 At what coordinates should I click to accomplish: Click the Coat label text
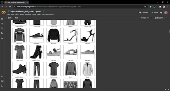[x=87, y=77]
